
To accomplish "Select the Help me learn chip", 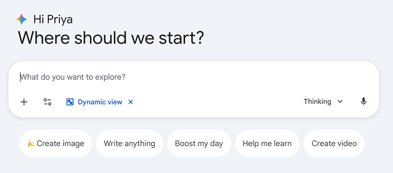I will coord(267,143).
